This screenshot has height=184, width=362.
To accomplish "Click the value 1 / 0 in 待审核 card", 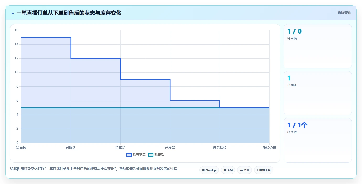I will [x=294, y=31].
